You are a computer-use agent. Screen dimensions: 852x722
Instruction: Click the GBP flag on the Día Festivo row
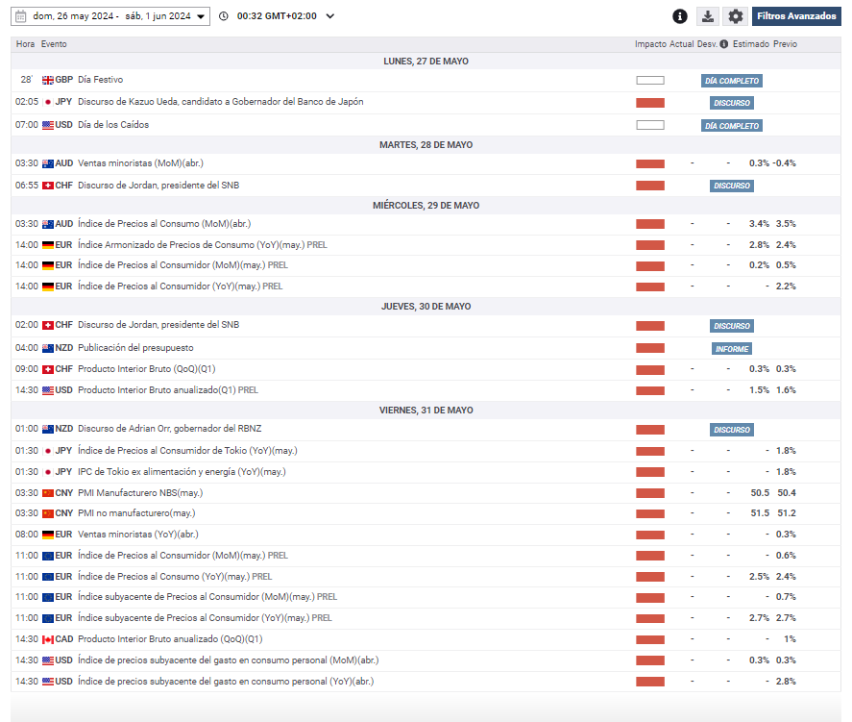click(48, 80)
